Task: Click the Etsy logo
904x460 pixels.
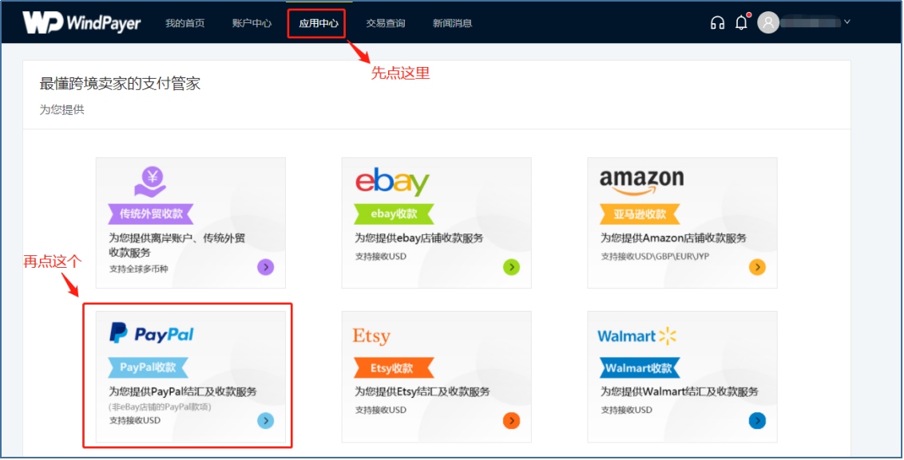Action: pyautogui.click(x=372, y=336)
